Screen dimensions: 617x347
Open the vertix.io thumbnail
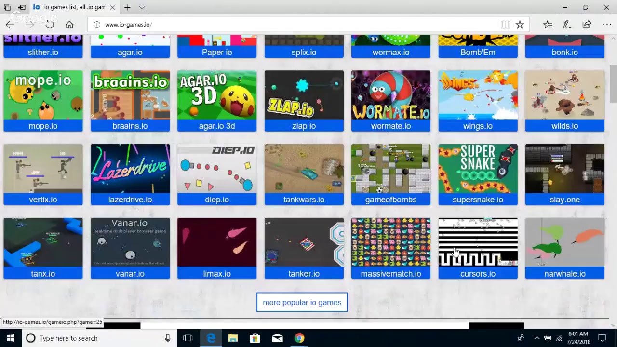click(43, 169)
